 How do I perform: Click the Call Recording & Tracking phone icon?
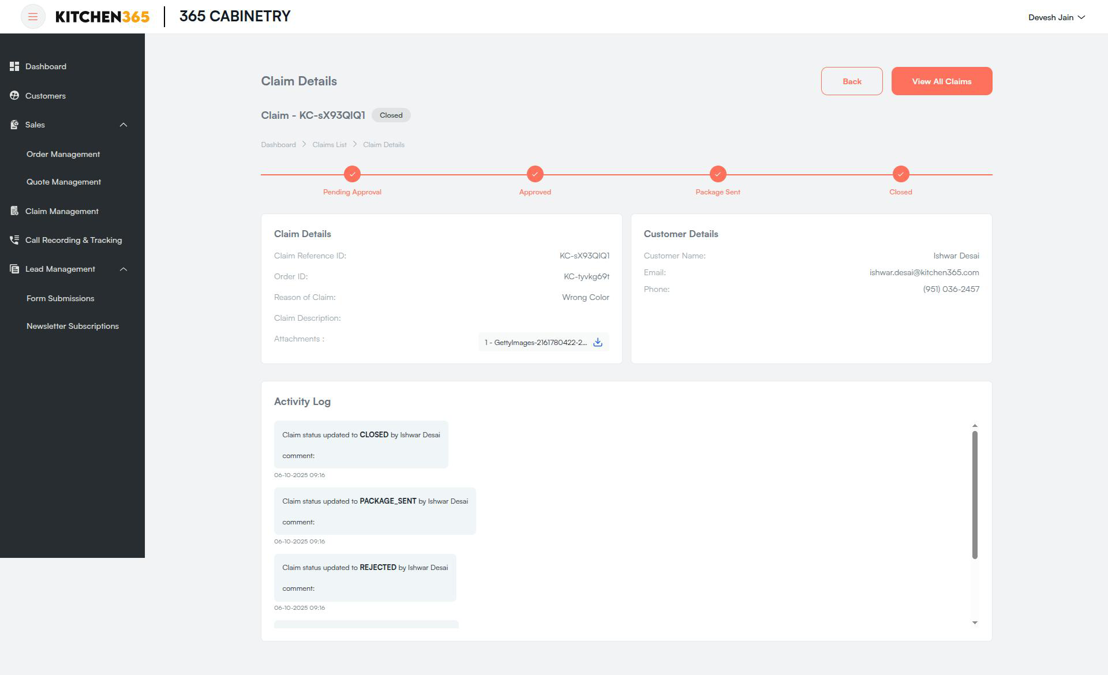coord(14,240)
